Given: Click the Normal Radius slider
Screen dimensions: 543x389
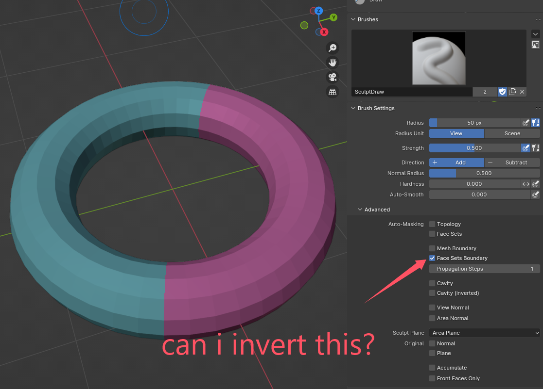Looking at the screenshot, I should click(485, 173).
